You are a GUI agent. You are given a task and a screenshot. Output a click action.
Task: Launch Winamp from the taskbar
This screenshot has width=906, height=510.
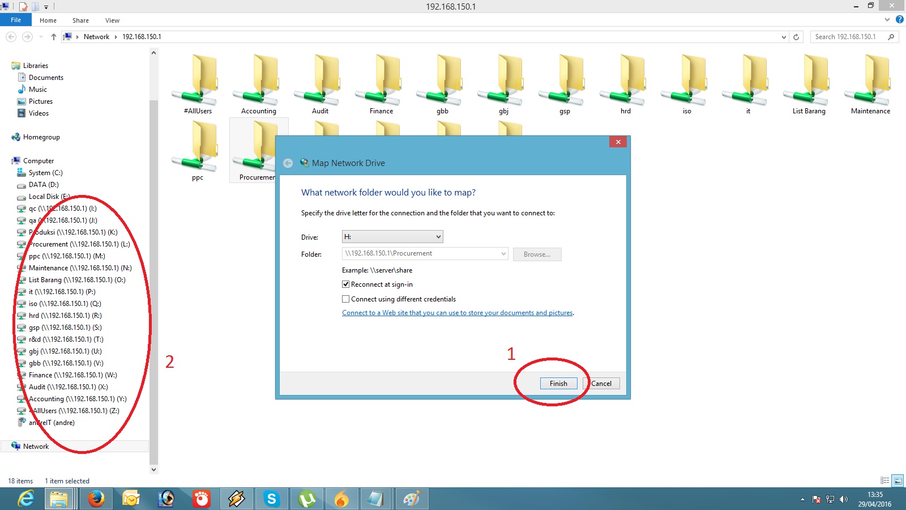[236, 499]
